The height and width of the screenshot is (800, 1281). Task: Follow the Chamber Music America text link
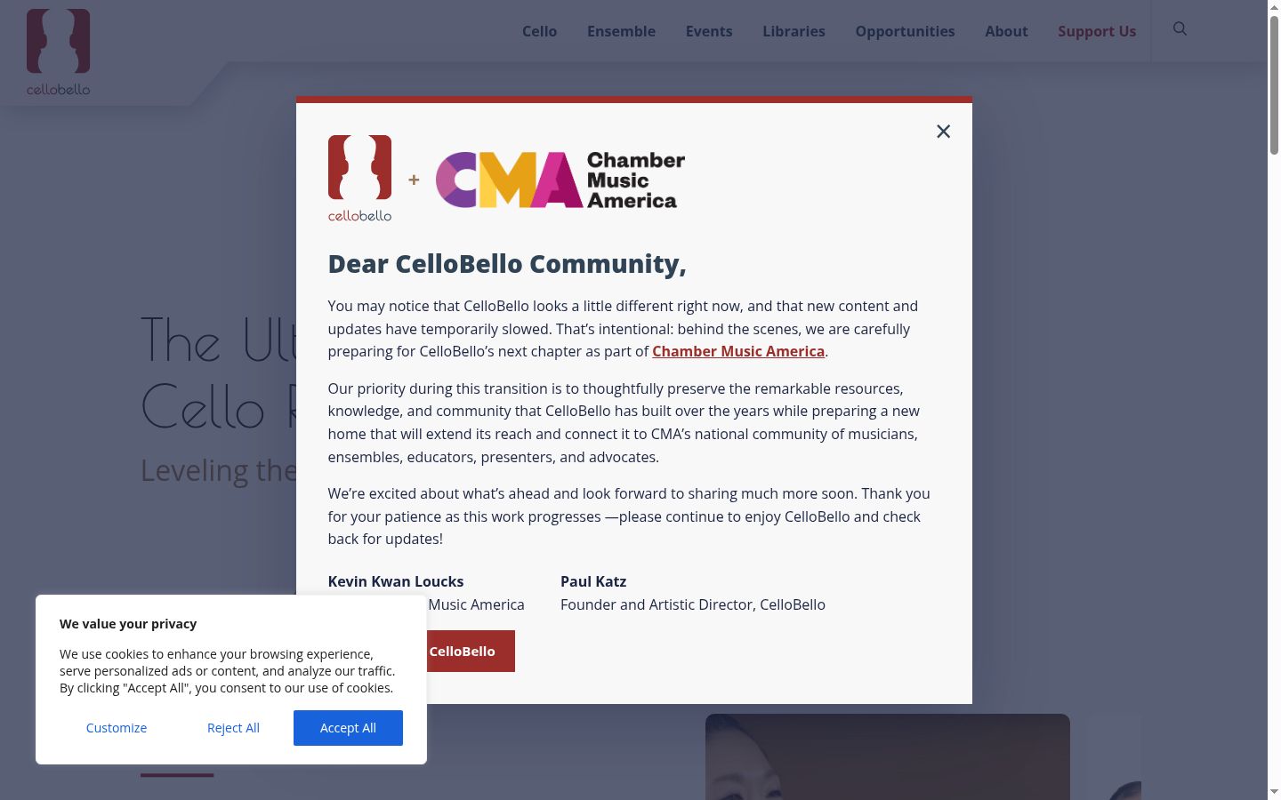[x=738, y=351]
